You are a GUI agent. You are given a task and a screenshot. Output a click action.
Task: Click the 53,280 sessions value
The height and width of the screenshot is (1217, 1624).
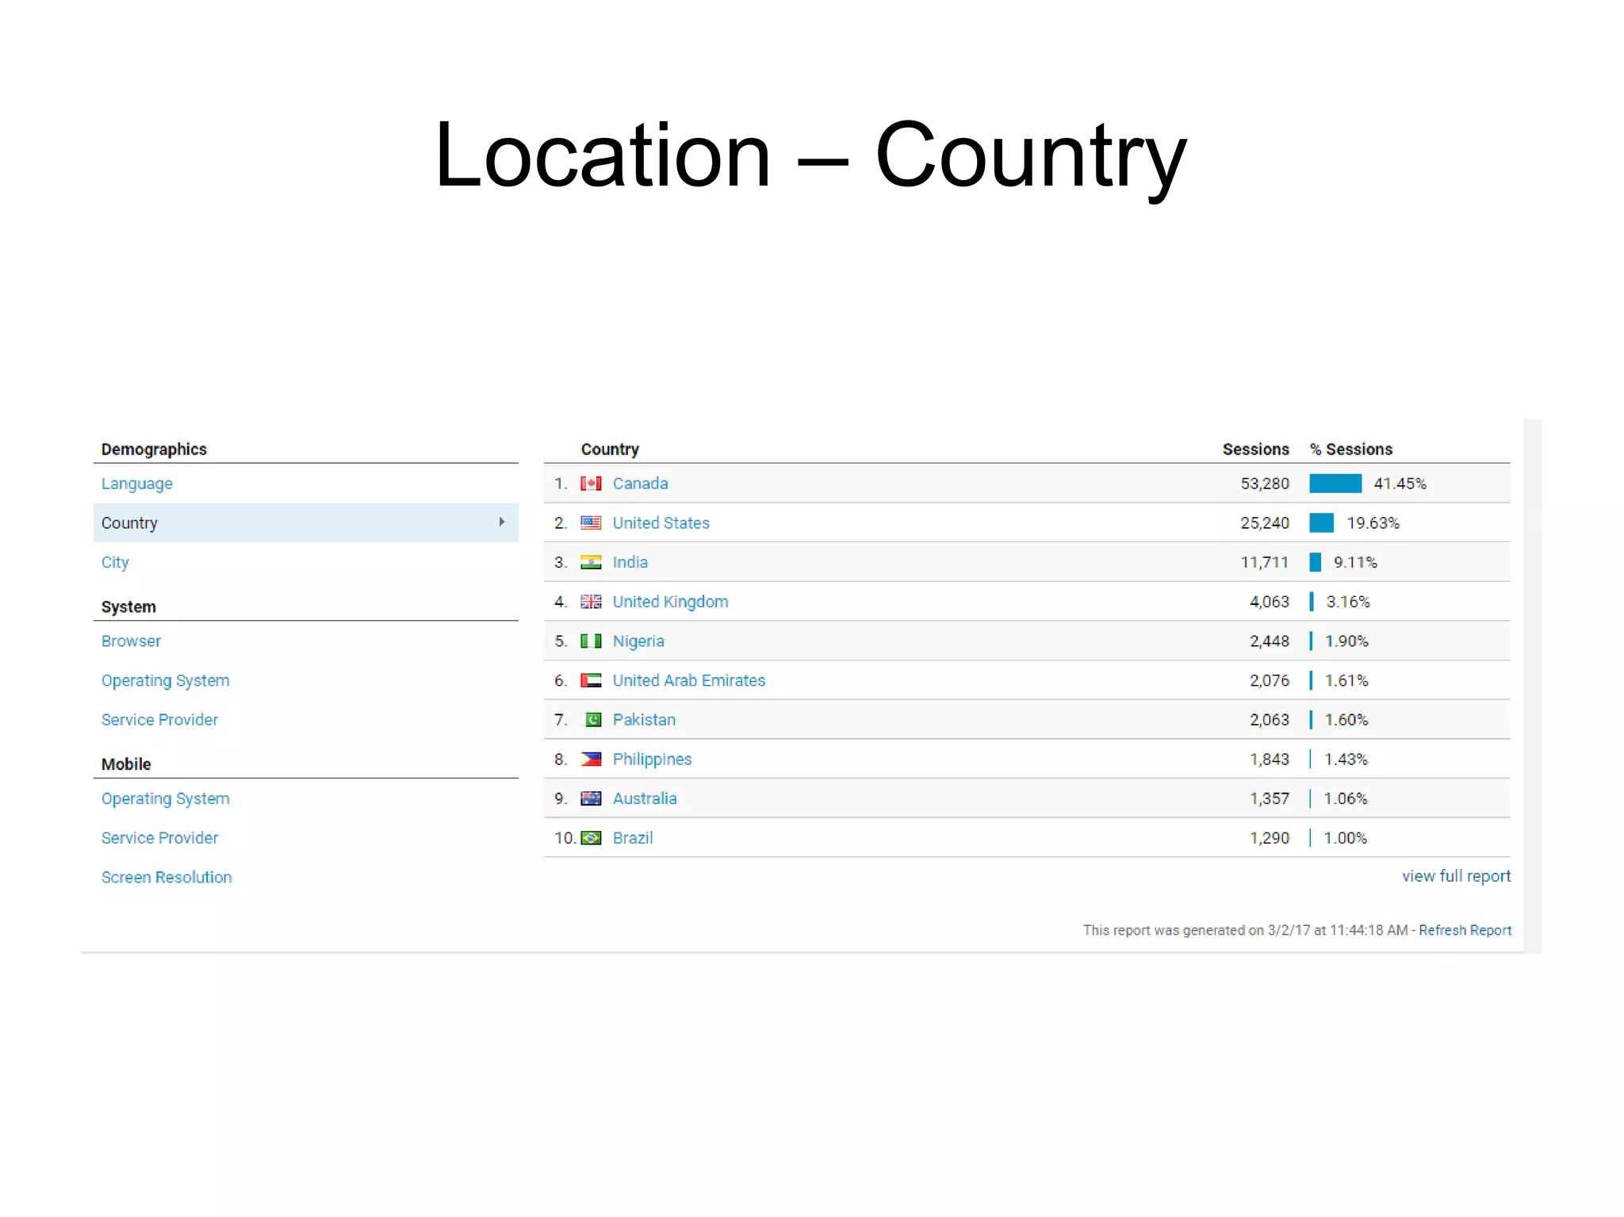[x=1265, y=484]
